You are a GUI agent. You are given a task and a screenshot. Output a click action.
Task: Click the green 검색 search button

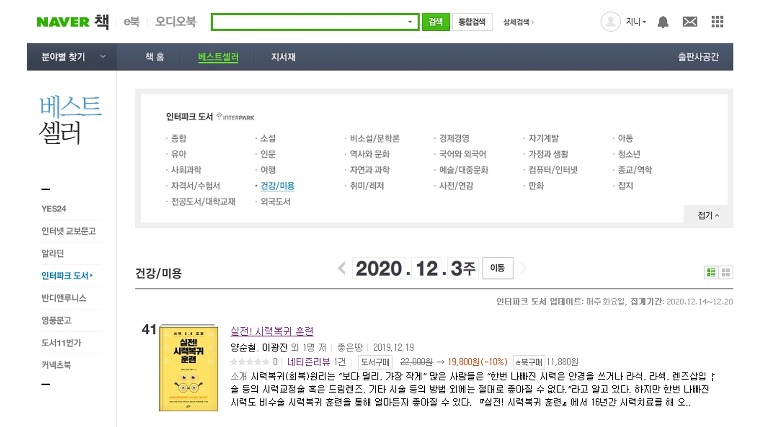coord(435,22)
